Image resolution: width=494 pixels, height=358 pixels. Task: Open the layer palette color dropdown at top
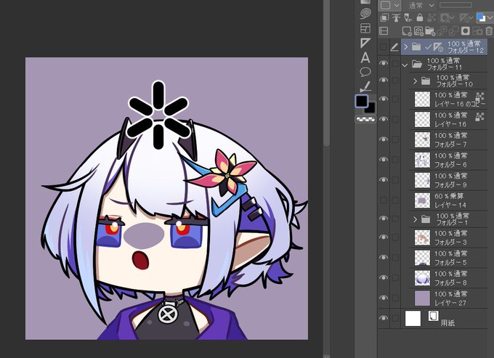(x=389, y=5)
